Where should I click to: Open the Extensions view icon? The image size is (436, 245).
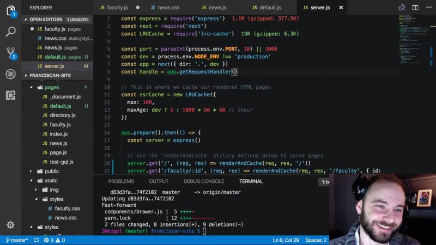click(10, 95)
